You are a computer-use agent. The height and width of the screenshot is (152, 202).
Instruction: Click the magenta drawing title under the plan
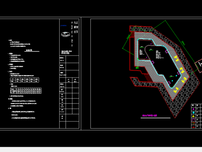149,116
